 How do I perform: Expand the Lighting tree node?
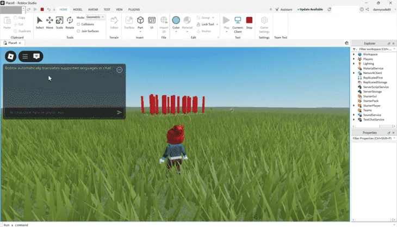pyautogui.click(x=354, y=64)
